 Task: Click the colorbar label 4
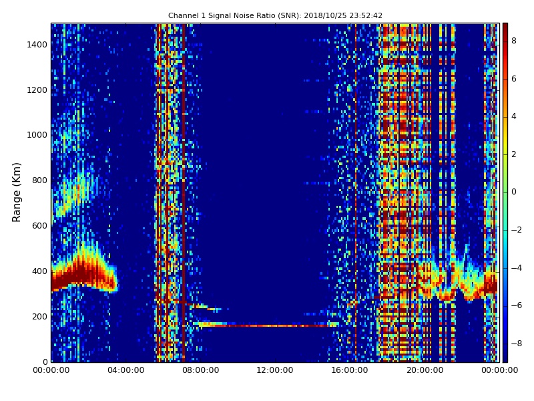pos(514,116)
